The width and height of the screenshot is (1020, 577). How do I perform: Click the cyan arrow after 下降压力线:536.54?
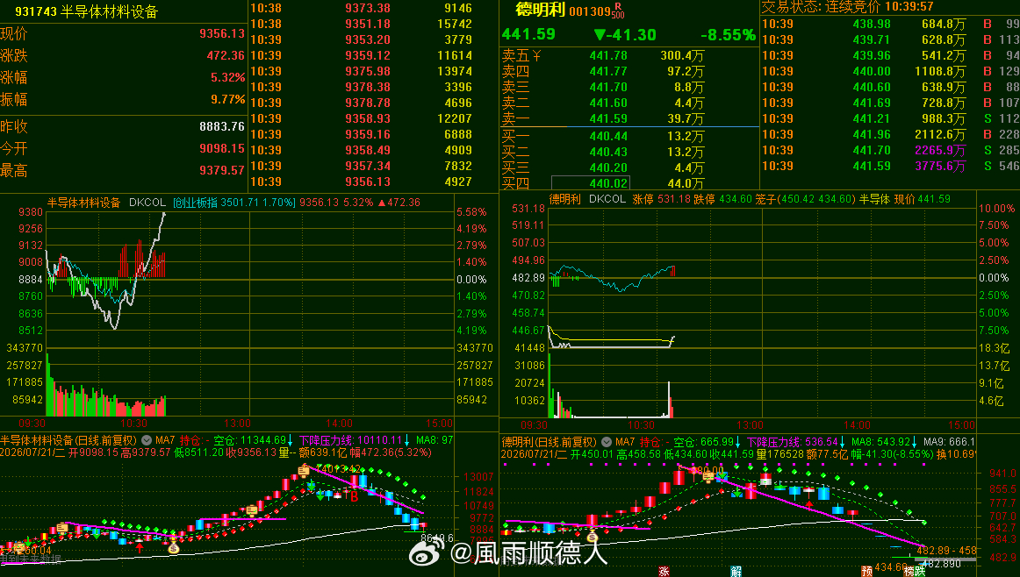(x=843, y=442)
